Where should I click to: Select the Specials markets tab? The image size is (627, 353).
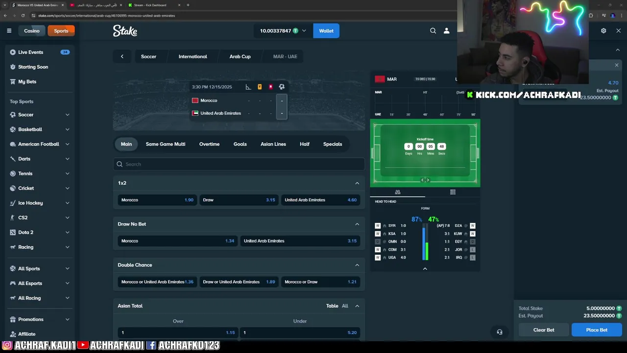(333, 144)
